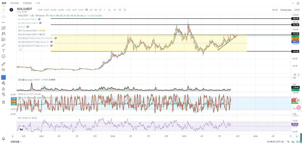Screen dimensions: 302x144
Task: Show the VWAP hlc3 Session indicator
Action: 56,38
